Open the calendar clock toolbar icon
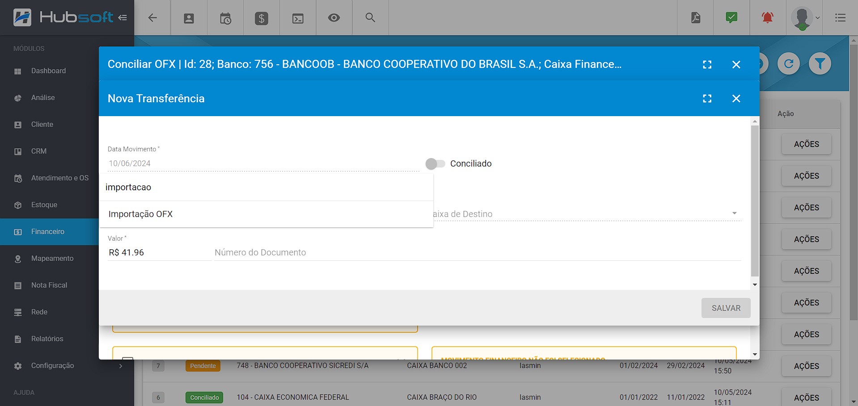The height and width of the screenshot is (406, 858). (x=225, y=18)
